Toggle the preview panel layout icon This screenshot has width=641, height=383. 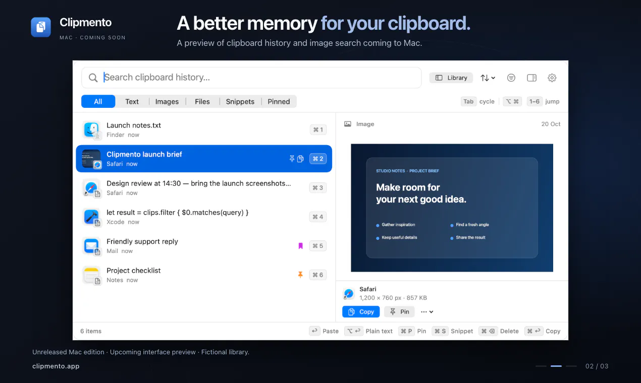coord(531,78)
